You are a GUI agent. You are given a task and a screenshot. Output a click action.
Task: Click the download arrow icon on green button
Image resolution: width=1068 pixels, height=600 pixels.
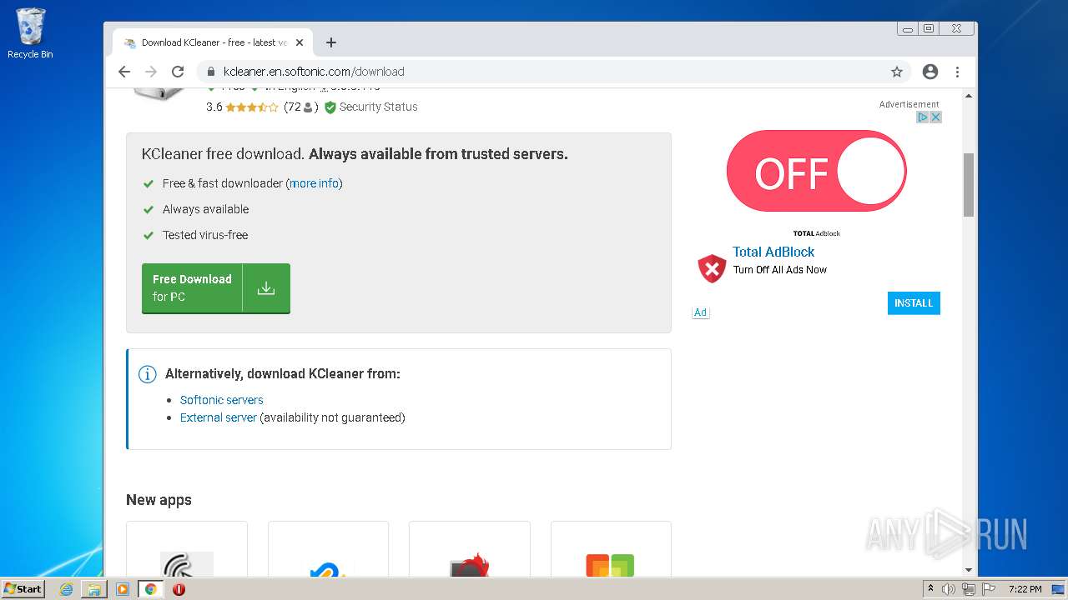(x=266, y=288)
